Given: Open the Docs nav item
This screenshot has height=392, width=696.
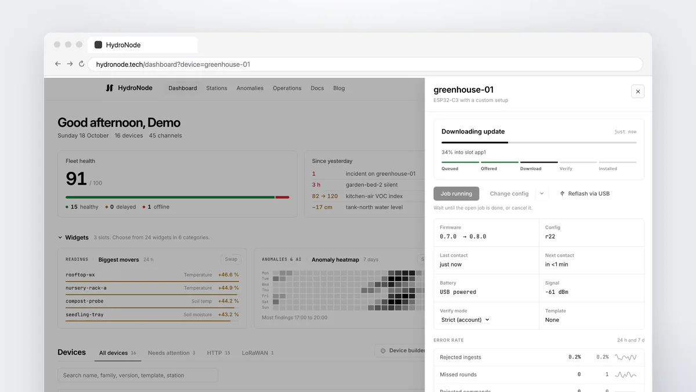Looking at the screenshot, I should pos(317,88).
